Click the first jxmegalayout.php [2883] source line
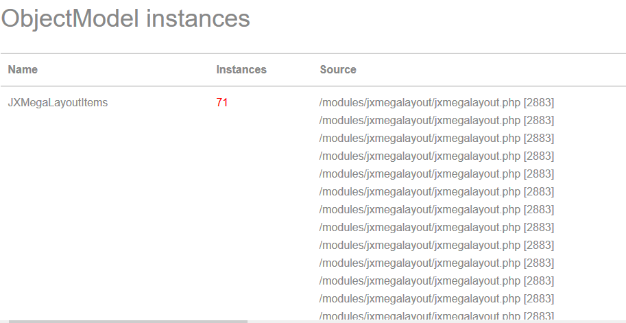Image resolution: width=626 pixels, height=323 pixels. pos(437,103)
